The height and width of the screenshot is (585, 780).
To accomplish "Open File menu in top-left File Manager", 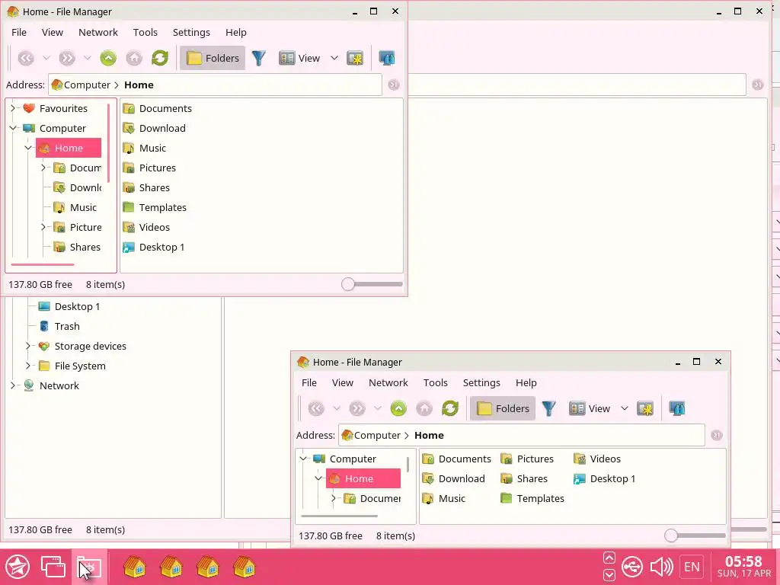I will [19, 32].
